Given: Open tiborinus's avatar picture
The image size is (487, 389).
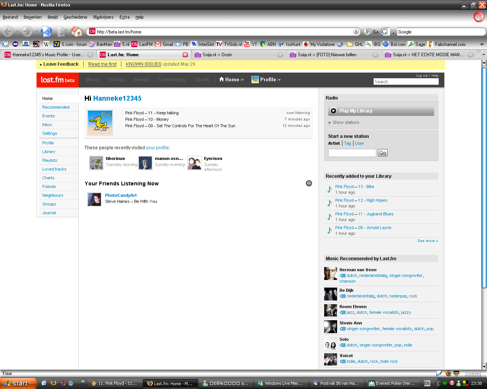Looking at the screenshot, I should (x=96, y=163).
